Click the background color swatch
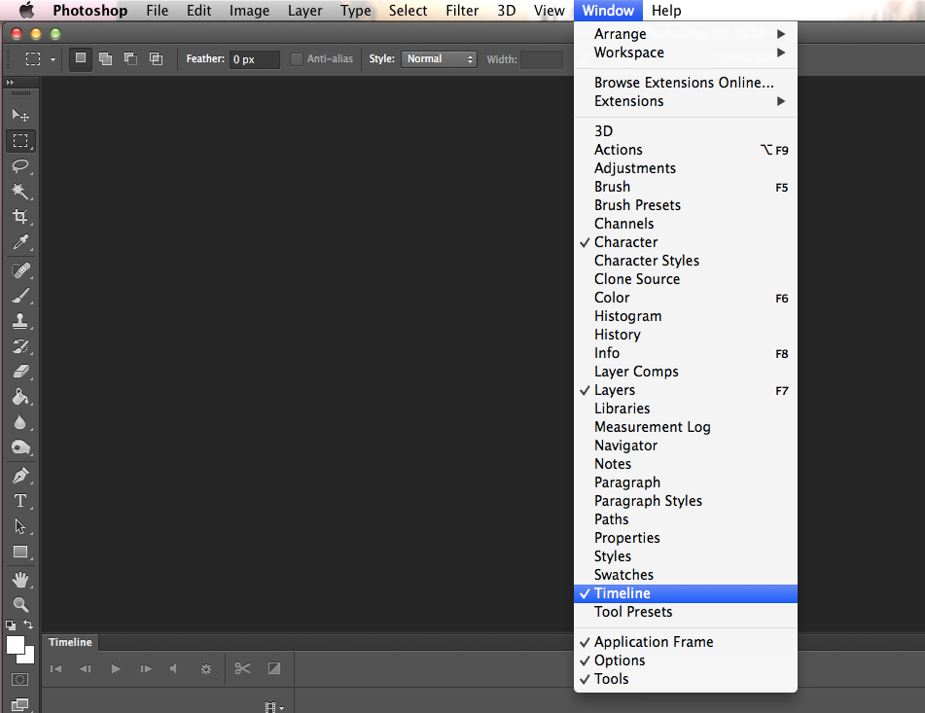The height and width of the screenshot is (713, 925). (x=29, y=659)
